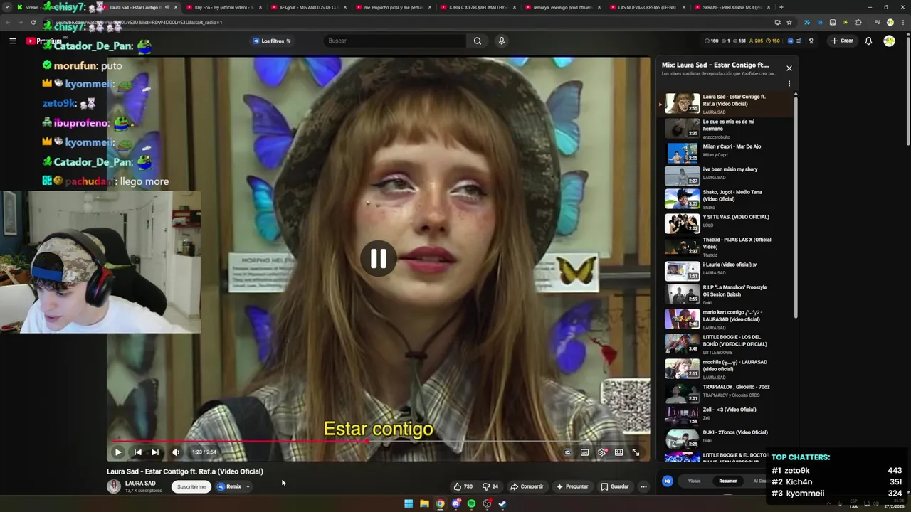Select the Resumen tab below the playlist
This screenshot has height=512, width=911.
click(728, 481)
